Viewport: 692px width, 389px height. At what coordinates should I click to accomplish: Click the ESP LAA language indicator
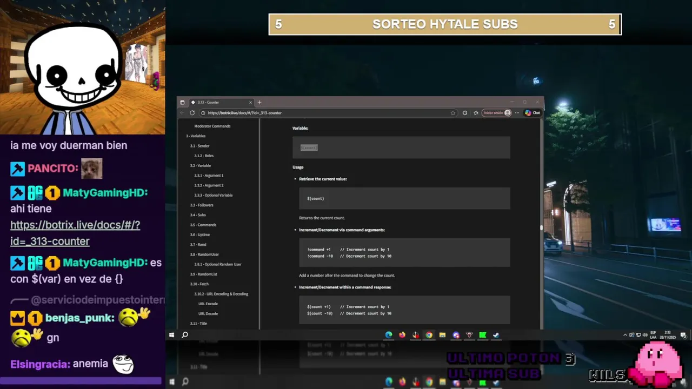point(654,335)
